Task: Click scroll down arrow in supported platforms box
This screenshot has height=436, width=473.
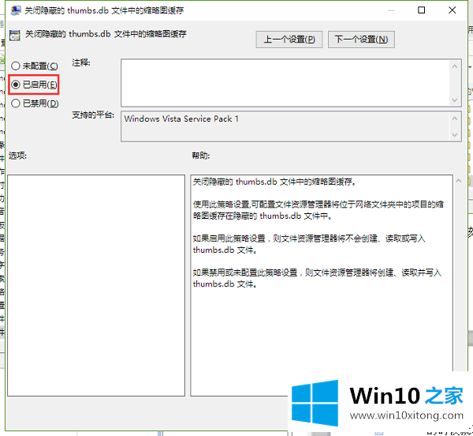Action: point(455,135)
